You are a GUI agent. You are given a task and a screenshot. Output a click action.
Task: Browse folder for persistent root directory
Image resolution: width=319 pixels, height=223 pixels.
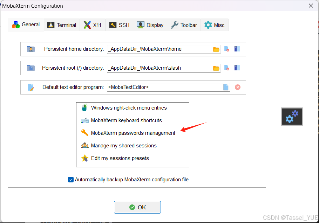(216, 68)
